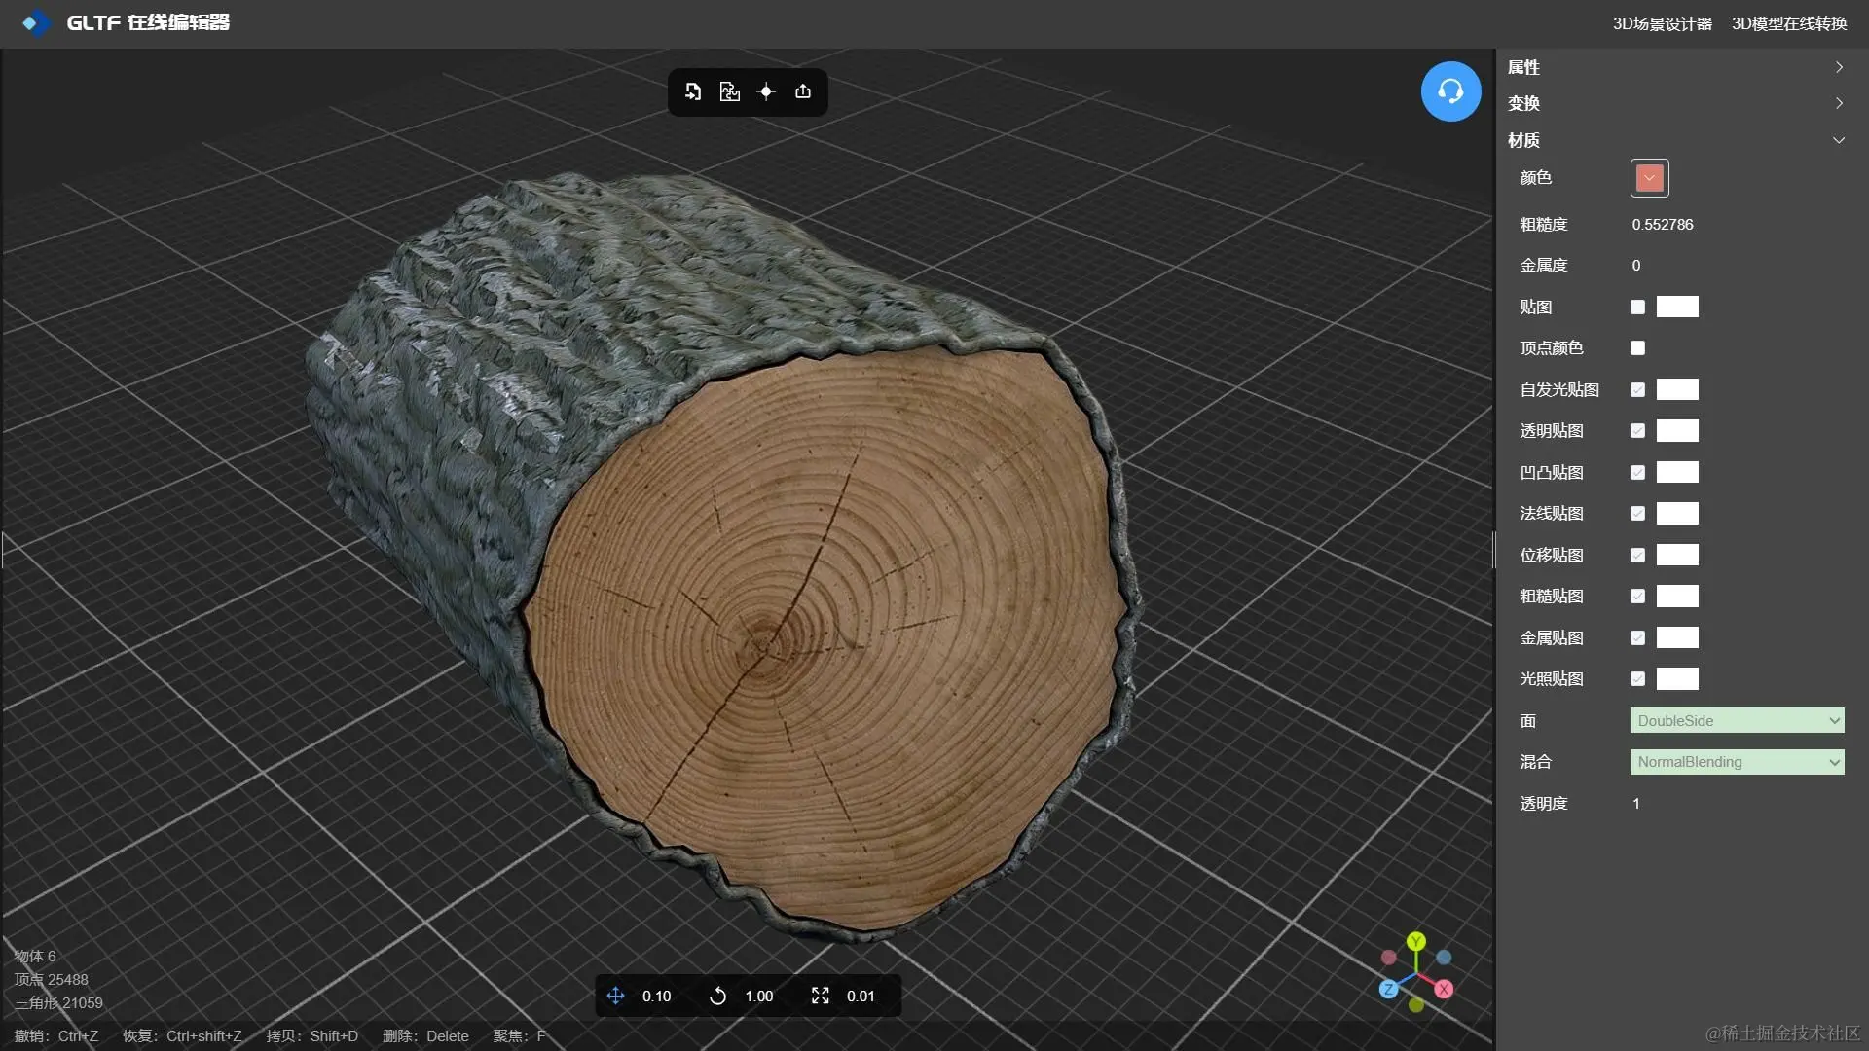Enable the 贴图 texture map checkbox
The width and height of the screenshot is (1869, 1051).
coord(1637,308)
